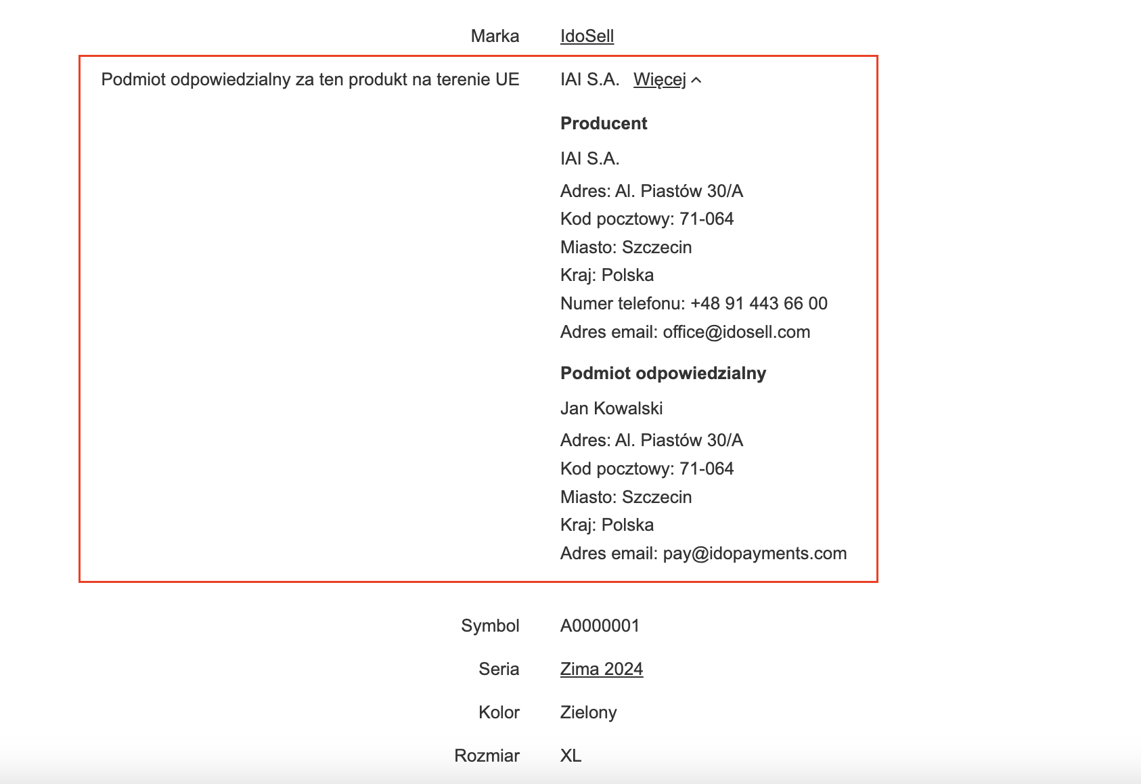1141x784 pixels.
Task: Select the Podmiot odpowiedzialny heading
Action: 663,373
